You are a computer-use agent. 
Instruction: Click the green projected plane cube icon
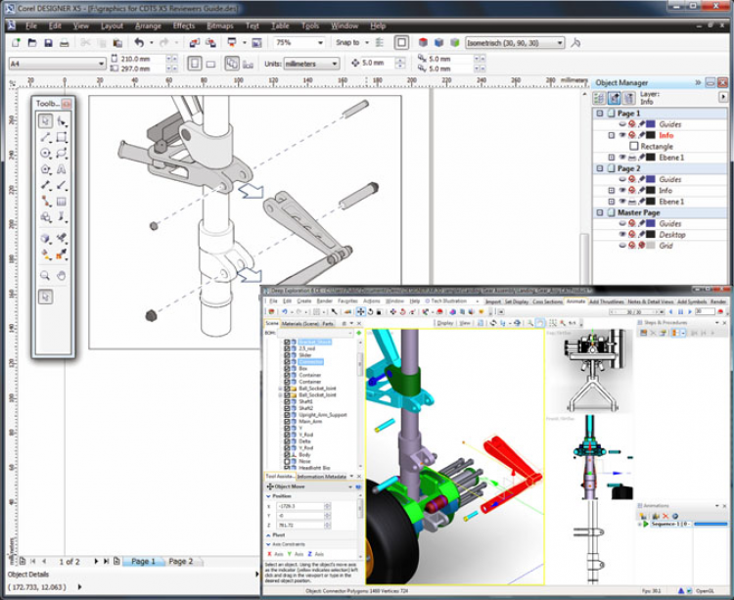(454, 43)
